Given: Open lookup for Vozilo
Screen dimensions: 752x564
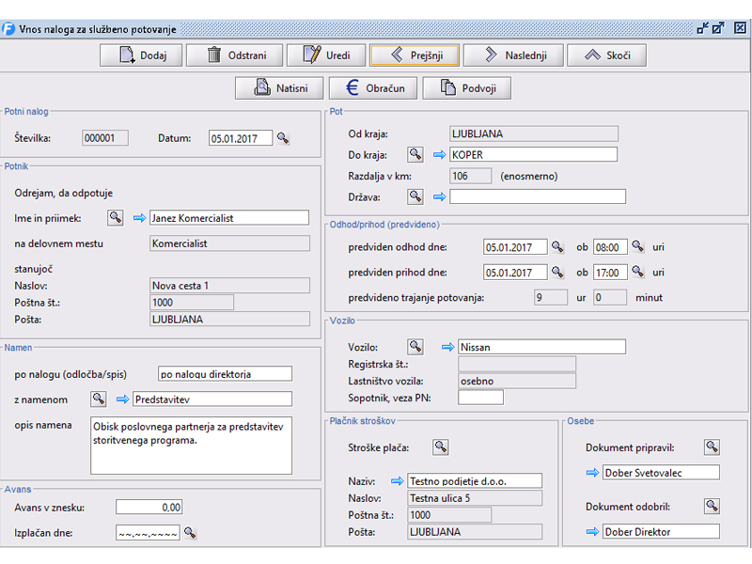Looking at the screenshot, I should 415,347.
